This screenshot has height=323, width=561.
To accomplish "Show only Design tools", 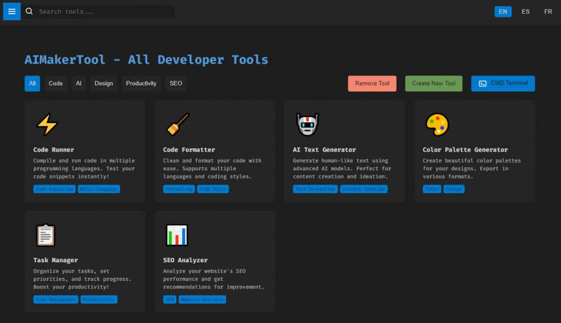I will tap(104, 84).
